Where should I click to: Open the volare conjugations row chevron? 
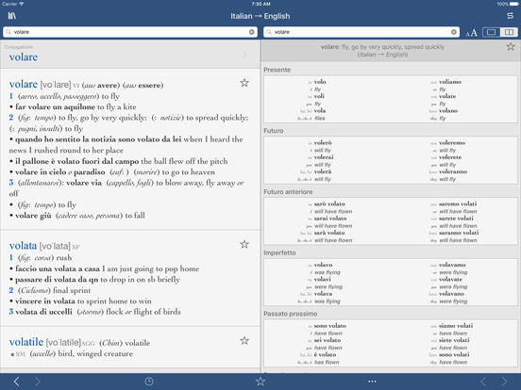pyautogui.click(x=244, y=54)
